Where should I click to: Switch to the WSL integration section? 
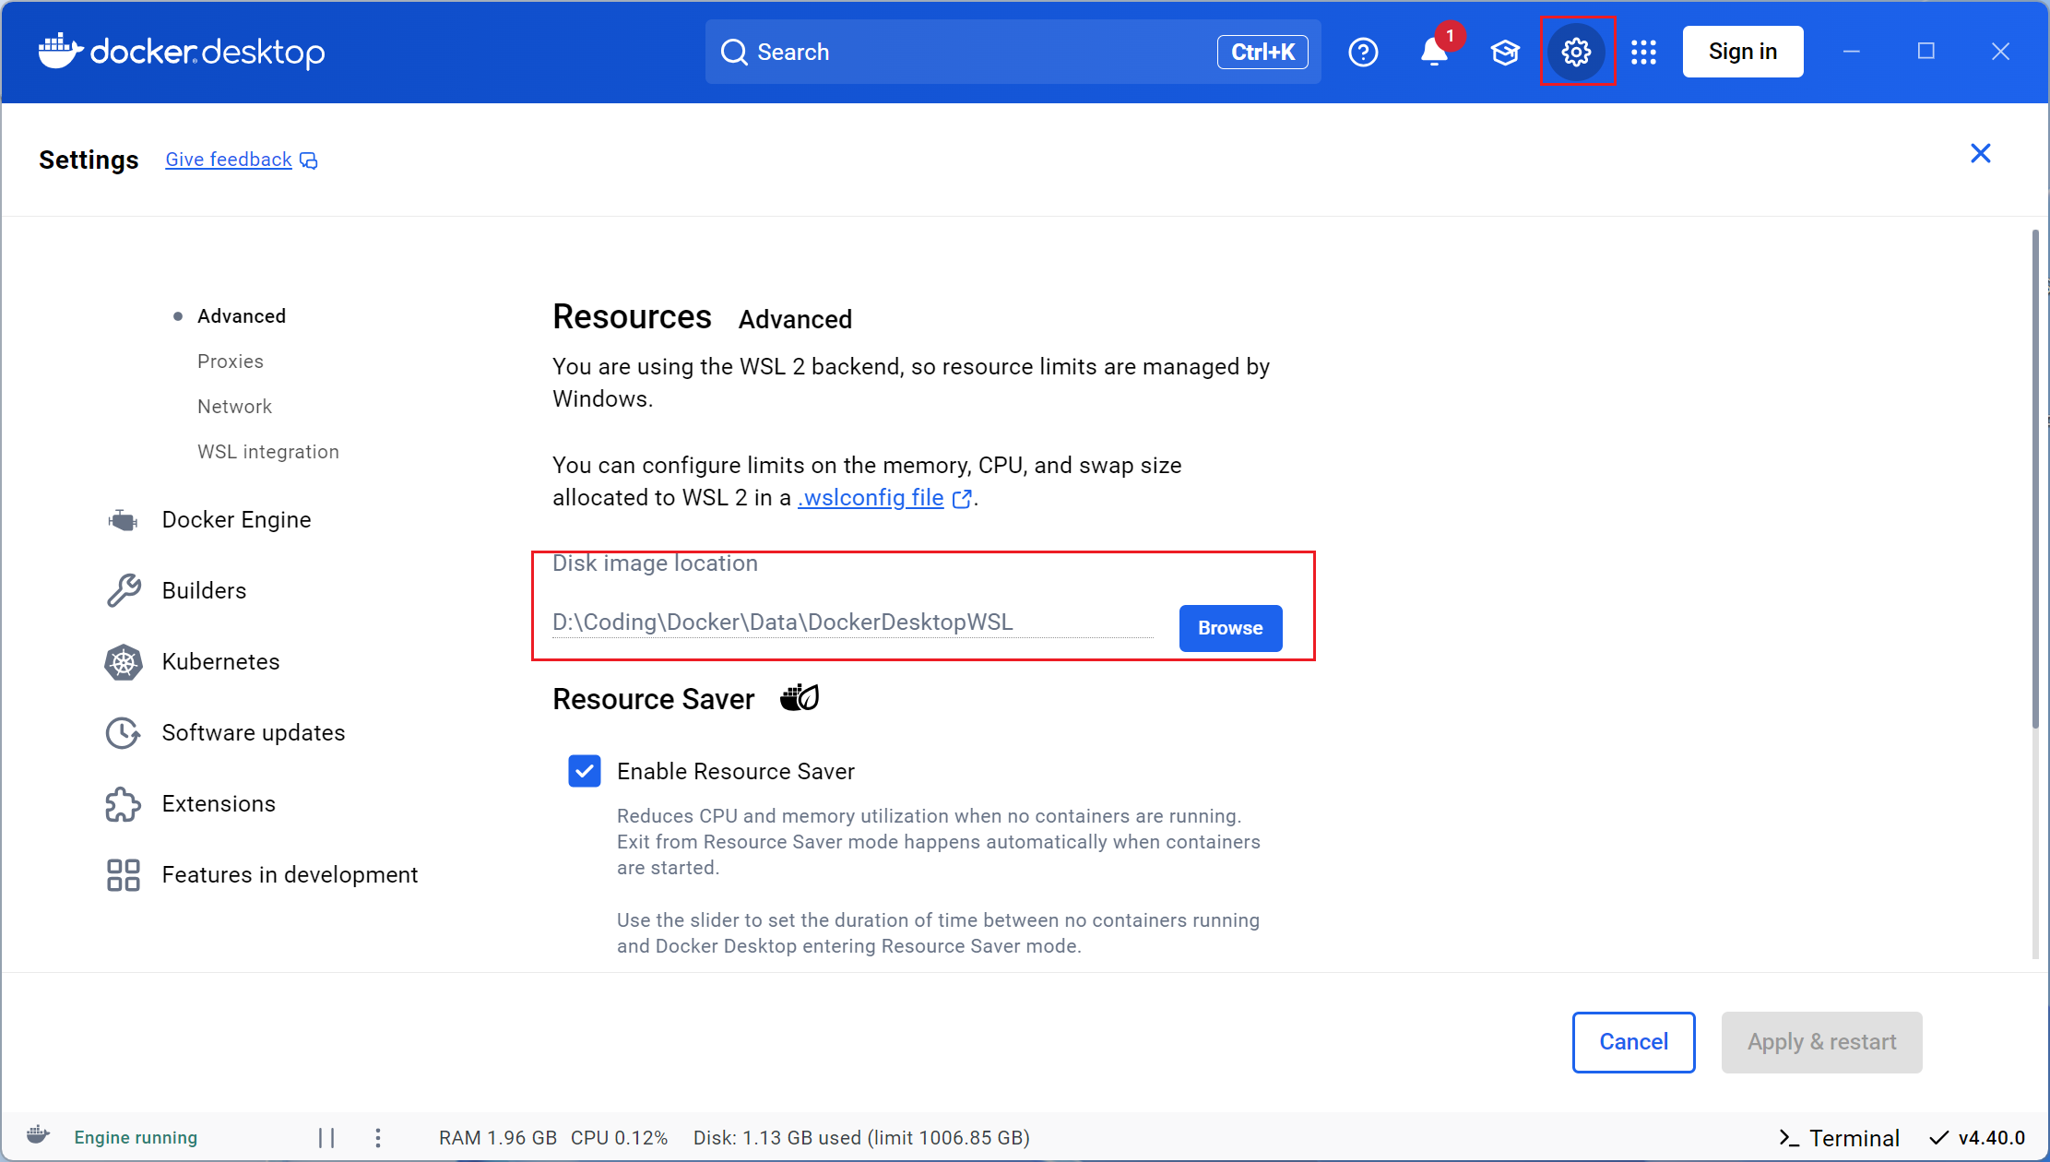coord(267,451)
